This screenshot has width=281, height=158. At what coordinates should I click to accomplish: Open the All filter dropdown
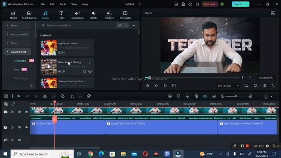pos(122,25)
